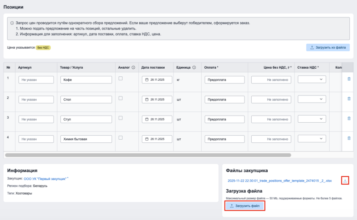Open Ставка НДС dropdown in row 4

[x=311, y=139]
